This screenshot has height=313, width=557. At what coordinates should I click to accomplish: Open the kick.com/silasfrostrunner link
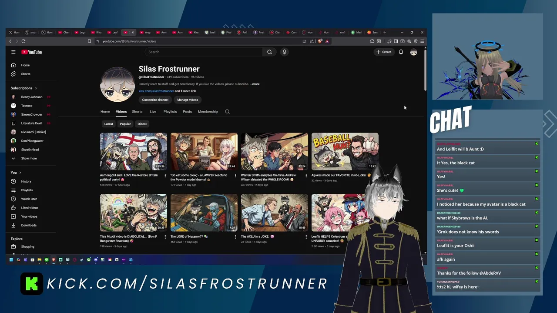156,91
